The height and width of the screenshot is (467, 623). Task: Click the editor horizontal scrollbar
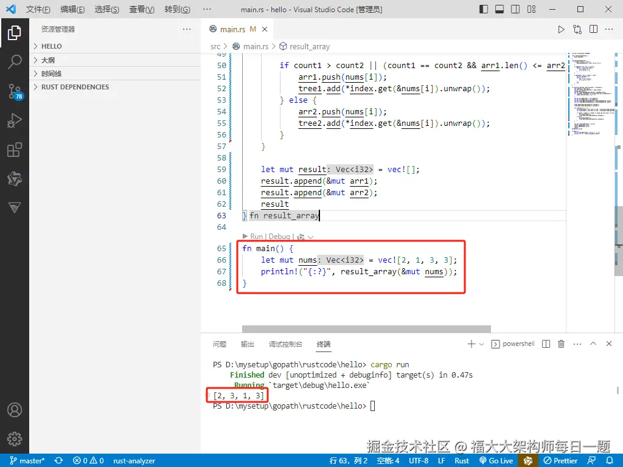(366, 329)
